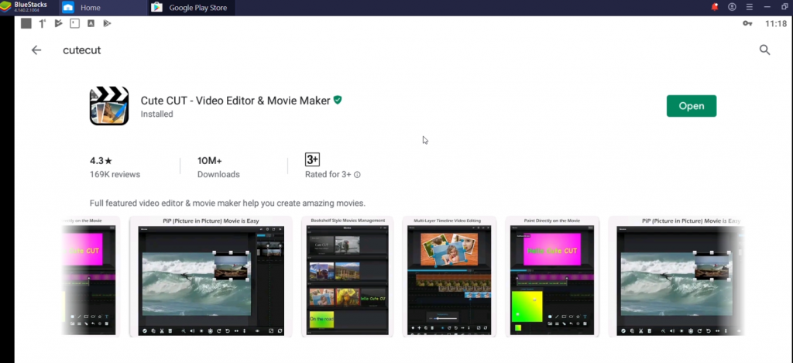Click the 3+ content rating badge
Screen dimensions: 793x363
(312, 159)
